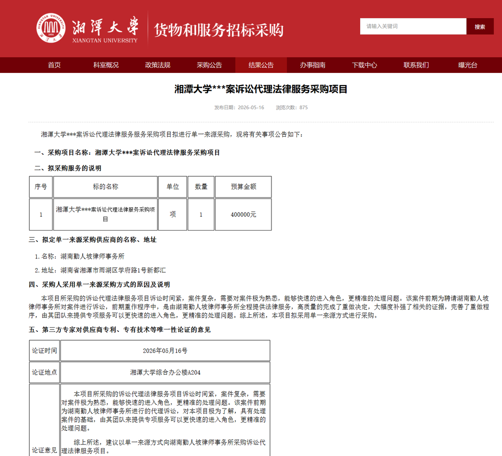Select the highlighted 结果公告 tab
Image resolution: width=502 pixels, height=456 pixels.
261,65
